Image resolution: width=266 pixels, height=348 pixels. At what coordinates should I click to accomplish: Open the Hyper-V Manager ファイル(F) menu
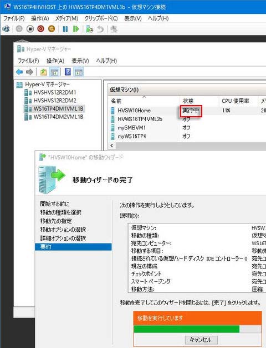(28, 61)
